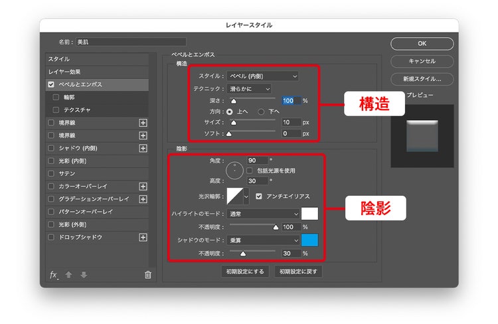Image resolution: width=498 pixels, height=324 pixels.
Task: Click the ソフト slider handle
Action: tap(228, 133)
